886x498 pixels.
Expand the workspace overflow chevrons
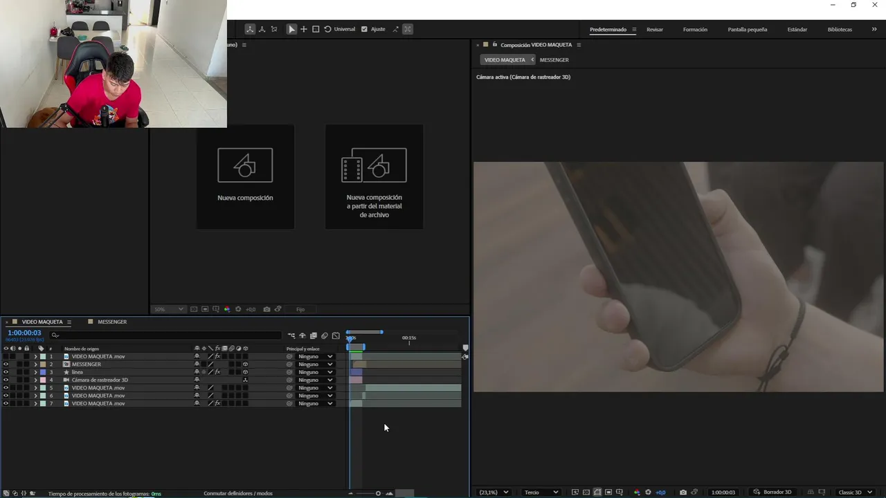point(874,30)
